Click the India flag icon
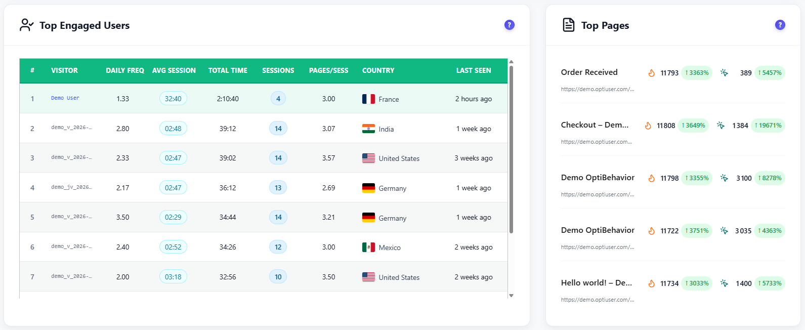Screen dimensions: 805x330 pos(368,129)
